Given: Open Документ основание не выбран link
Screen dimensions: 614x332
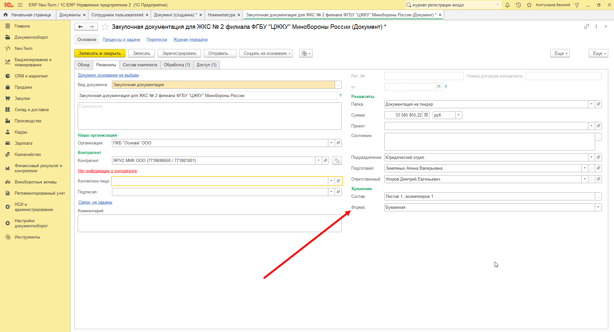Looking at the screenshot, I should [x=108, y=75].
